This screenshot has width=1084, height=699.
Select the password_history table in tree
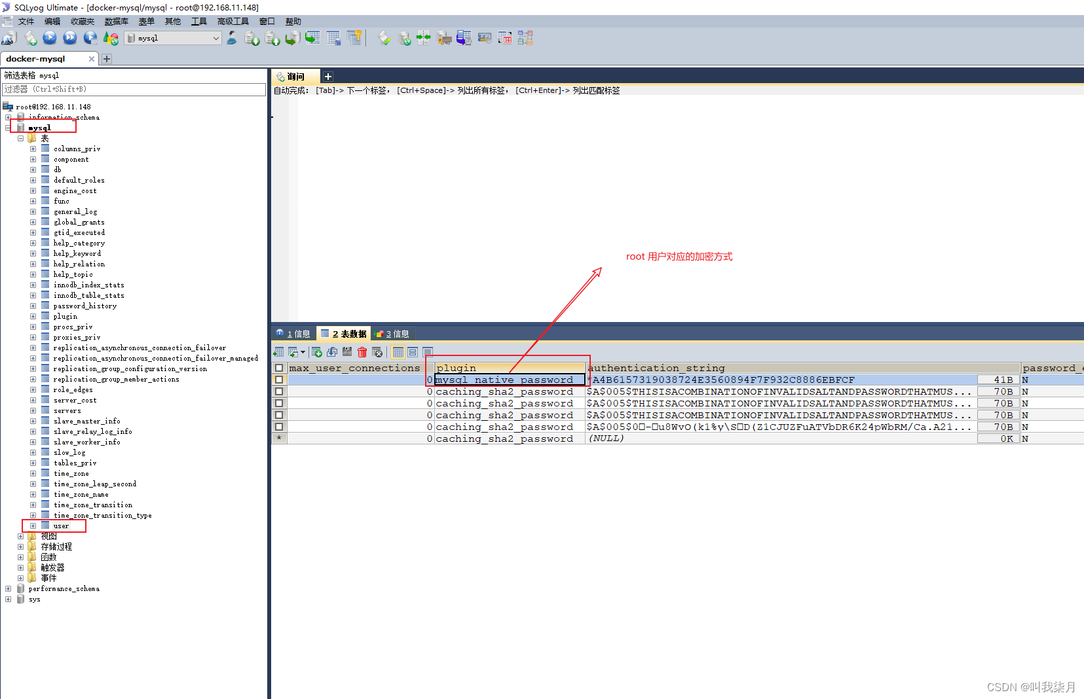85,306
